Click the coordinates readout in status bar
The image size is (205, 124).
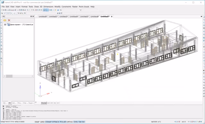click(x=12, y=122)
